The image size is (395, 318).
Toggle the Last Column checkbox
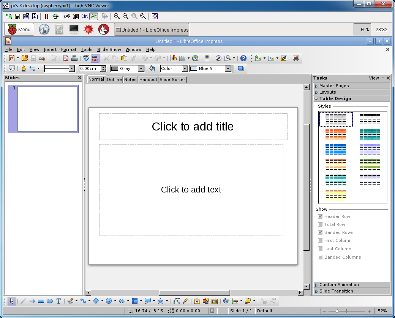tap(320, 249)
